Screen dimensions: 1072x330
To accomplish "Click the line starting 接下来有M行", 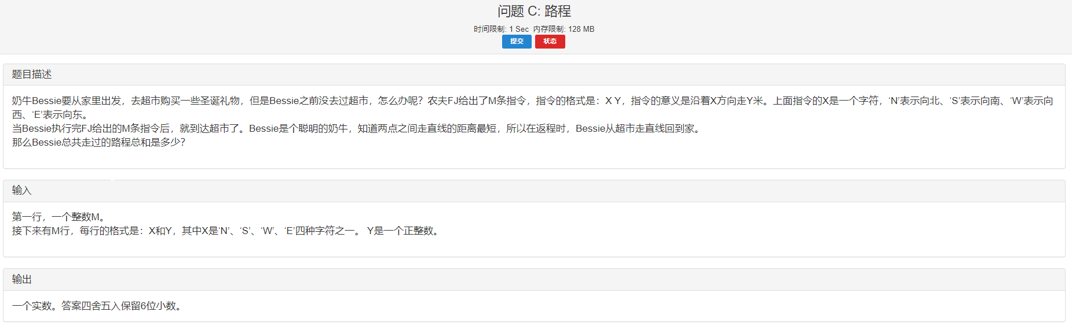I will click(226, 231).
